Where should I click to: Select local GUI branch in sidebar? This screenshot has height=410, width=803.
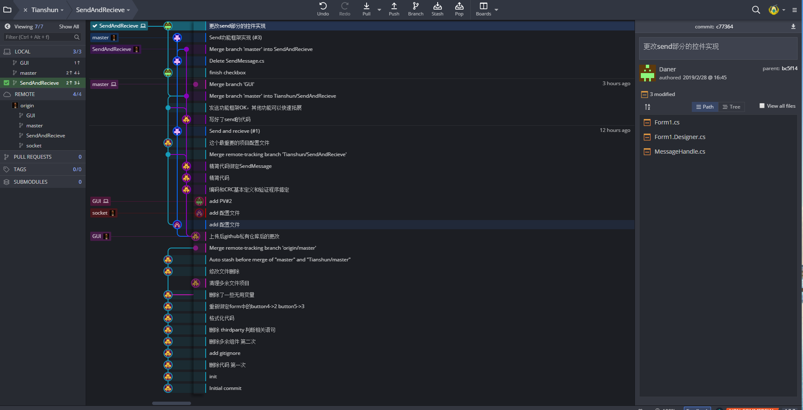(43, 63)
